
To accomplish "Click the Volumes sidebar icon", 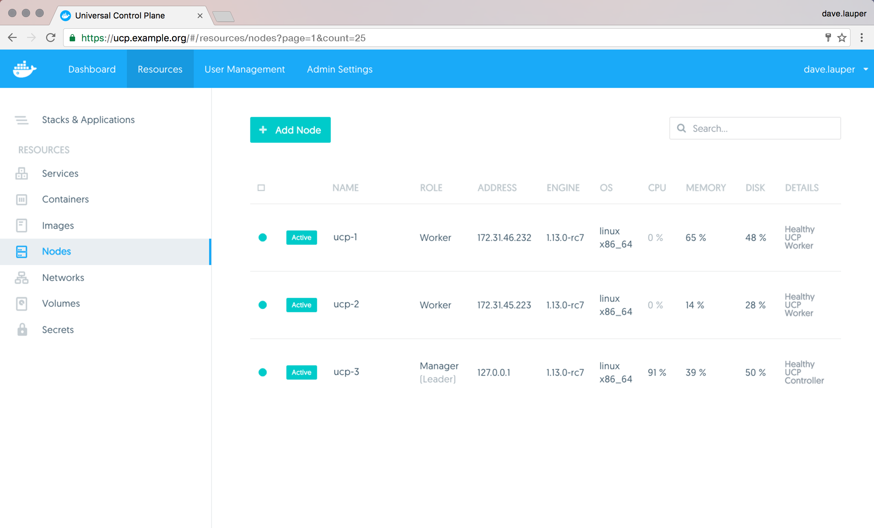I will (21, 304).
